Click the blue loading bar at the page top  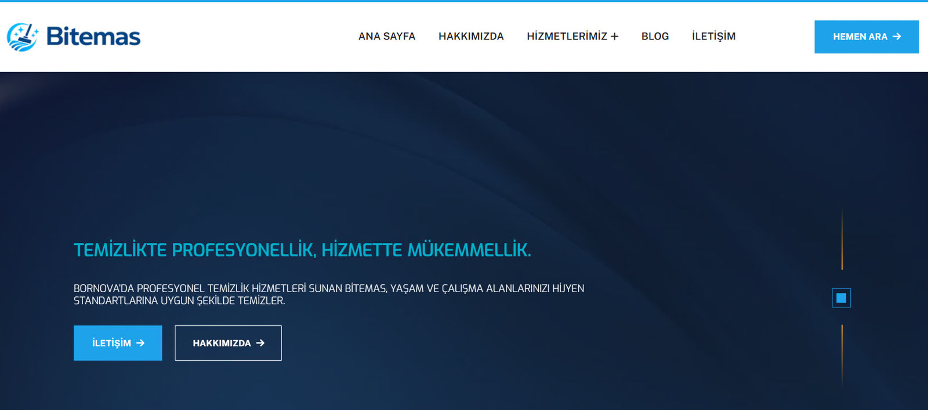464,1
